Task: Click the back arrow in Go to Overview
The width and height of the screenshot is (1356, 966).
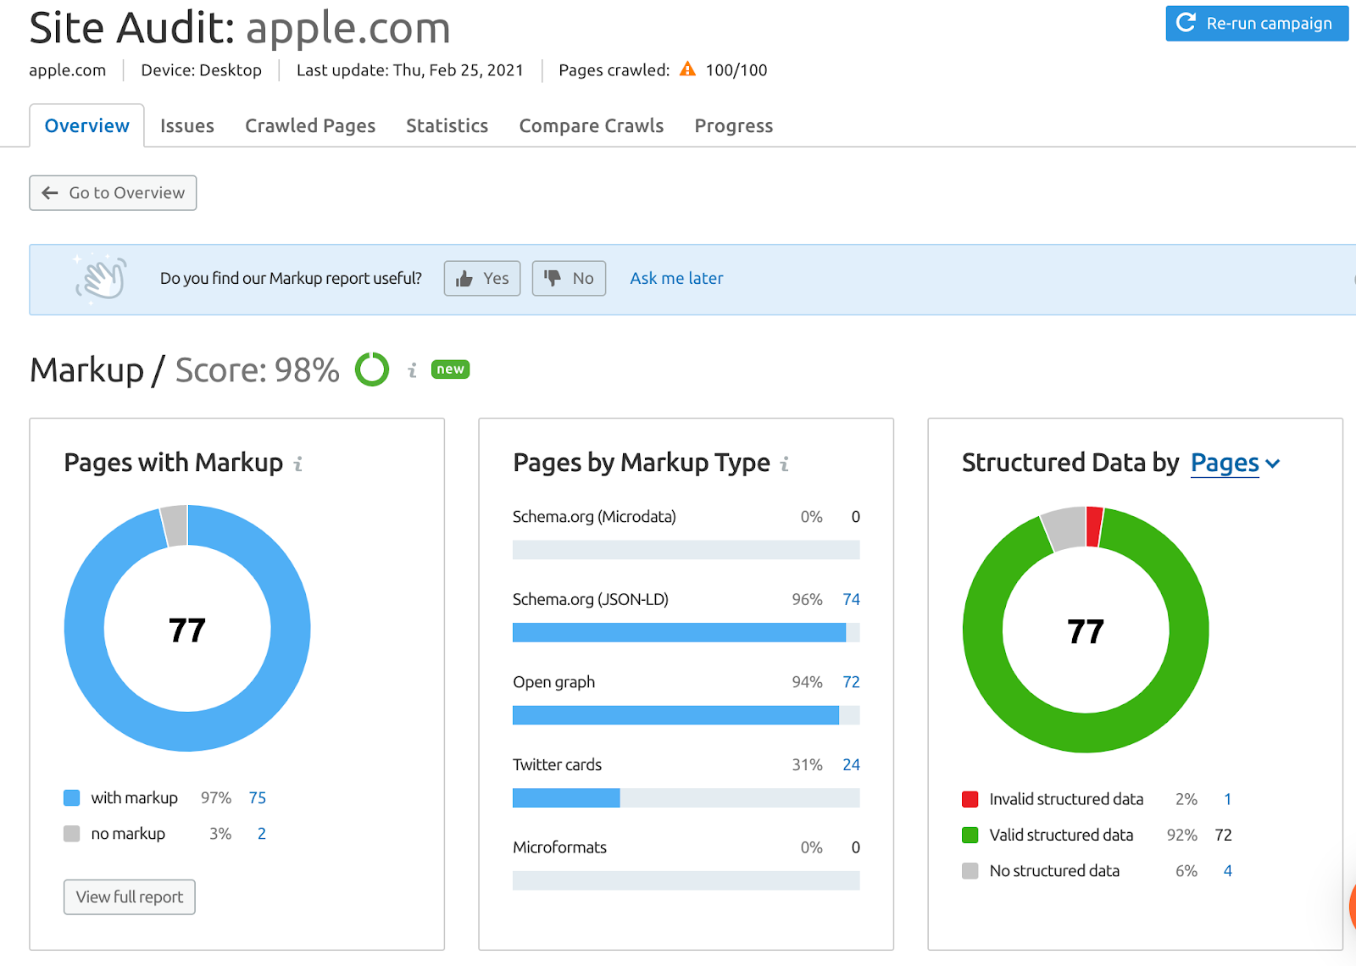Action: (50, 193)
